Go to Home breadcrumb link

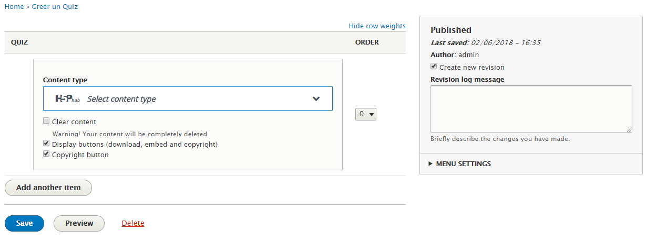coord(14,6)
